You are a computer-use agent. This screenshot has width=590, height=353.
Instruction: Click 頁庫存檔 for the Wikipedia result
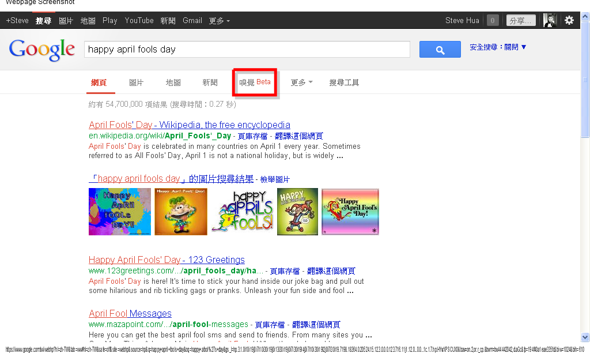tap(252, 136)
